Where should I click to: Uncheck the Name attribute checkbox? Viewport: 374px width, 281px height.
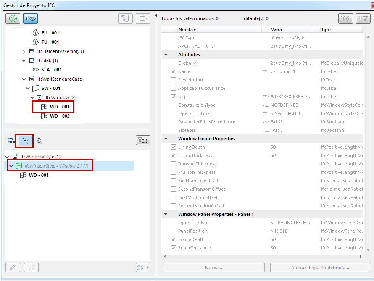pos(174,71)
